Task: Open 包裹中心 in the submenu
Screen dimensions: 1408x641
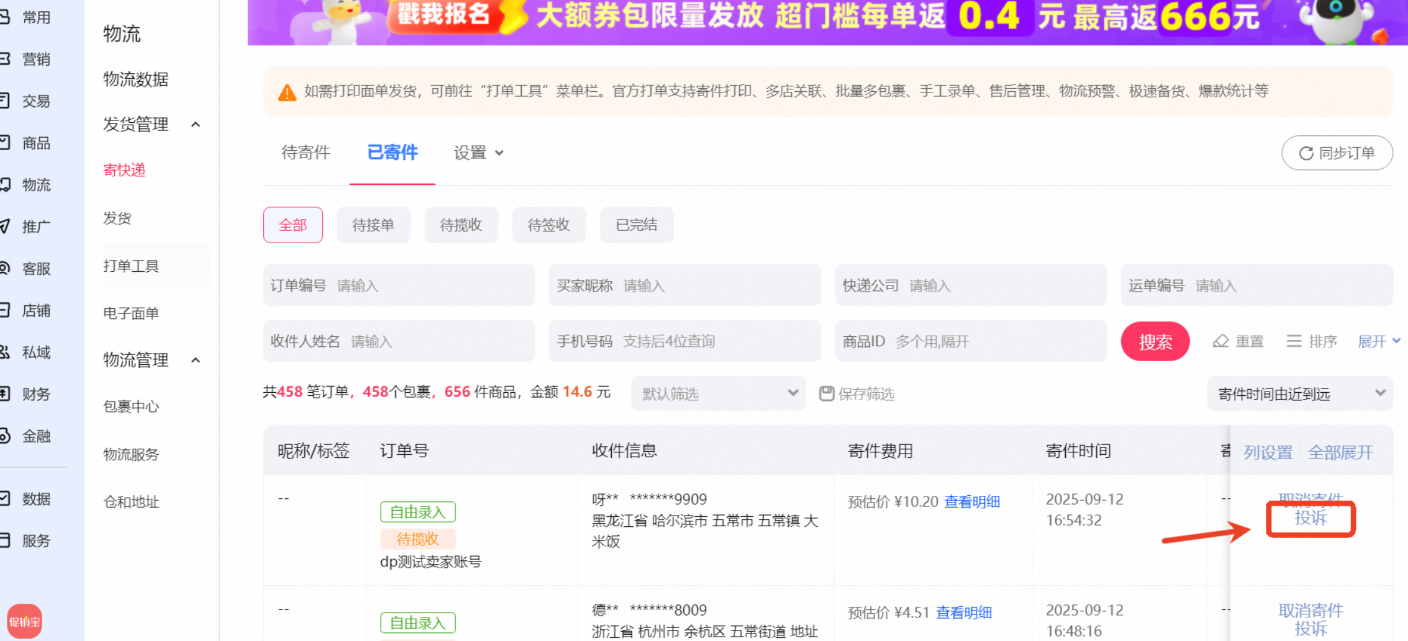Action: pyautogui.click(x=131, y=406)
